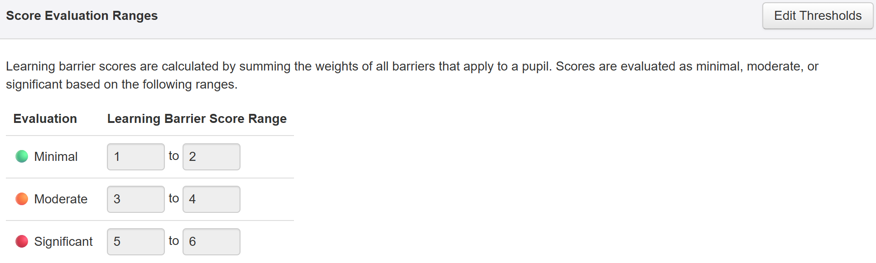Focus the Moderate range upper bound field
The width and height of the screenshot is (876, 263).
pos(211,199)
